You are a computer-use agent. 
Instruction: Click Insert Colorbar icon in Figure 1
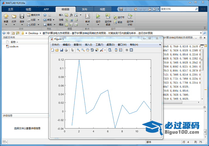click(116, 50)
